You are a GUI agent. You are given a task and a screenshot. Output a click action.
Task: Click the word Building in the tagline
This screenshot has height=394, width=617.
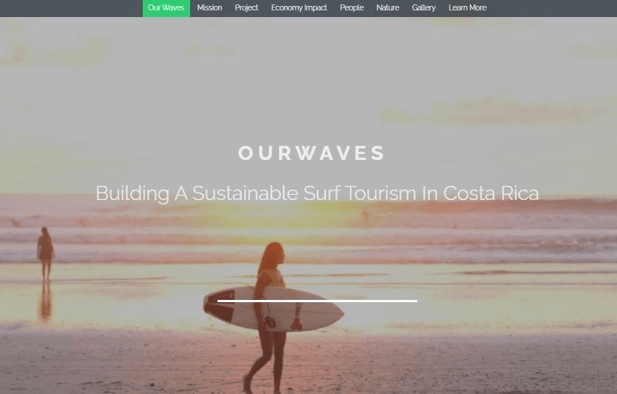pos(132,194)
